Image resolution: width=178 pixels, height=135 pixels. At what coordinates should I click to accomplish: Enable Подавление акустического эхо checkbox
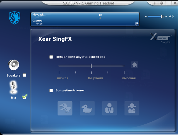point(51,57)
